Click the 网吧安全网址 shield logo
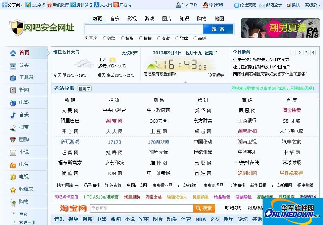Image resolution: width=323 pixels, height=225 pixels. point(17,27)
